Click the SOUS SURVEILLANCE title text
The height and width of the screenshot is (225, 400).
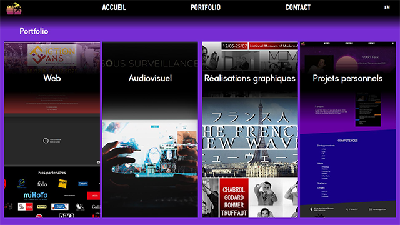pos(150,64)
